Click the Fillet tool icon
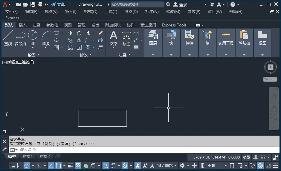Viewport: 281px width, 171px height. coord(88,40)
